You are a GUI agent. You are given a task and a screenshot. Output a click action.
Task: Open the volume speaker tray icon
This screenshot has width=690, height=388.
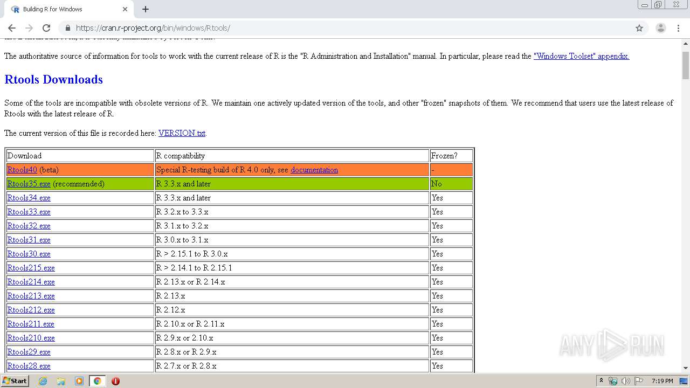[x=625, y=381]
